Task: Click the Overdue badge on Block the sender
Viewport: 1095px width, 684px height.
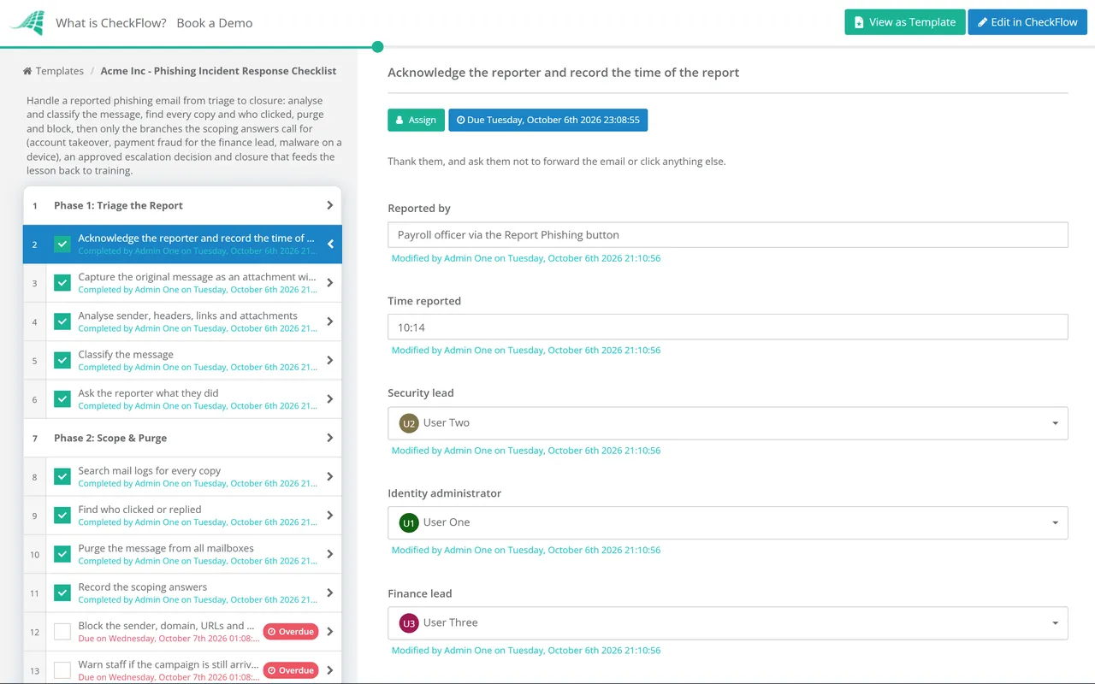Action: [x=290, y=632]
